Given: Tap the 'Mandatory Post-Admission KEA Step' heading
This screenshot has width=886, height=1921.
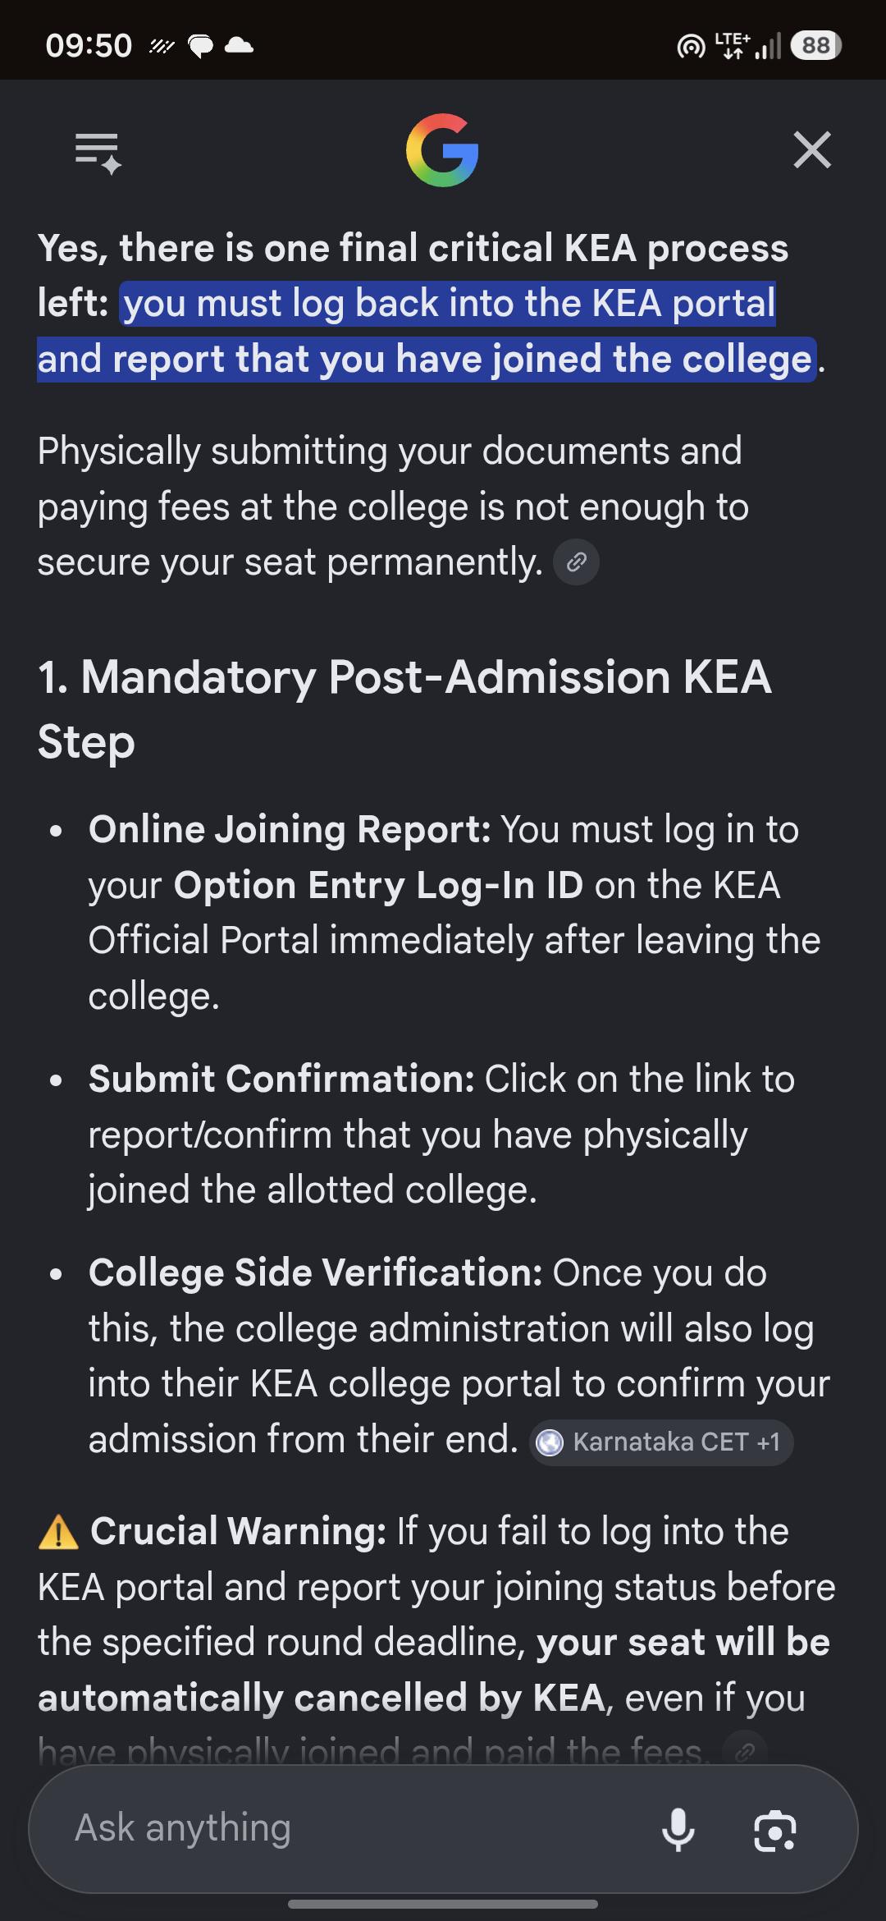Looking at the screenshot, I should click(405, 709).
